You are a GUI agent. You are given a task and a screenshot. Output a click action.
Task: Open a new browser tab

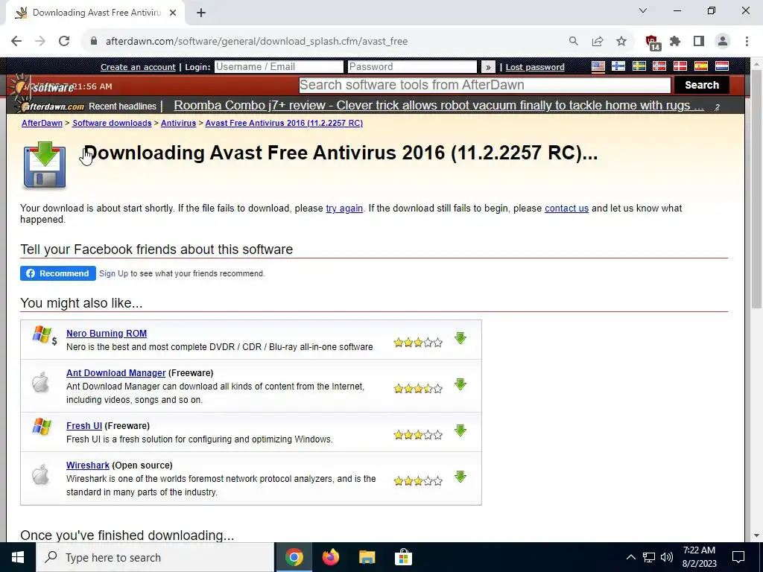[201, 13]
